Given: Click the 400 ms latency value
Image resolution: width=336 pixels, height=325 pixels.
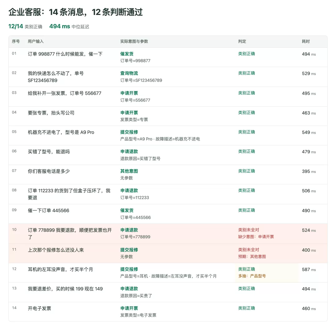Looking at the screenshot, I should pyautogui.click(x=309, y=250).
